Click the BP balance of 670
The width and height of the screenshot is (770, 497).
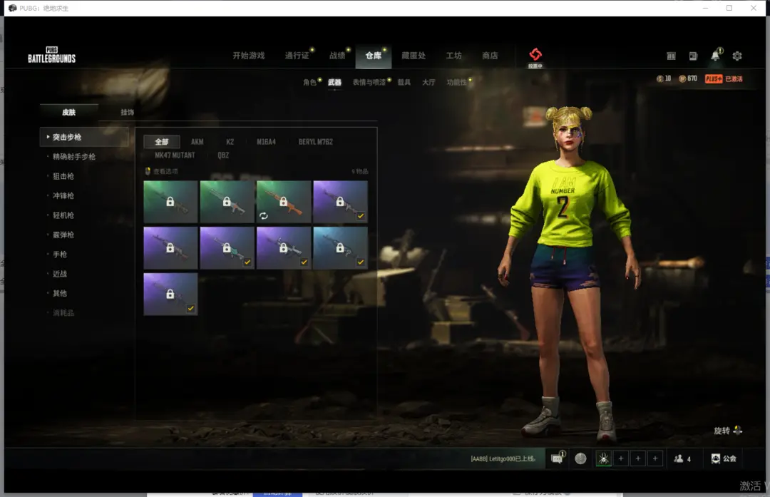pyautogui.click(x=688, y=78)
